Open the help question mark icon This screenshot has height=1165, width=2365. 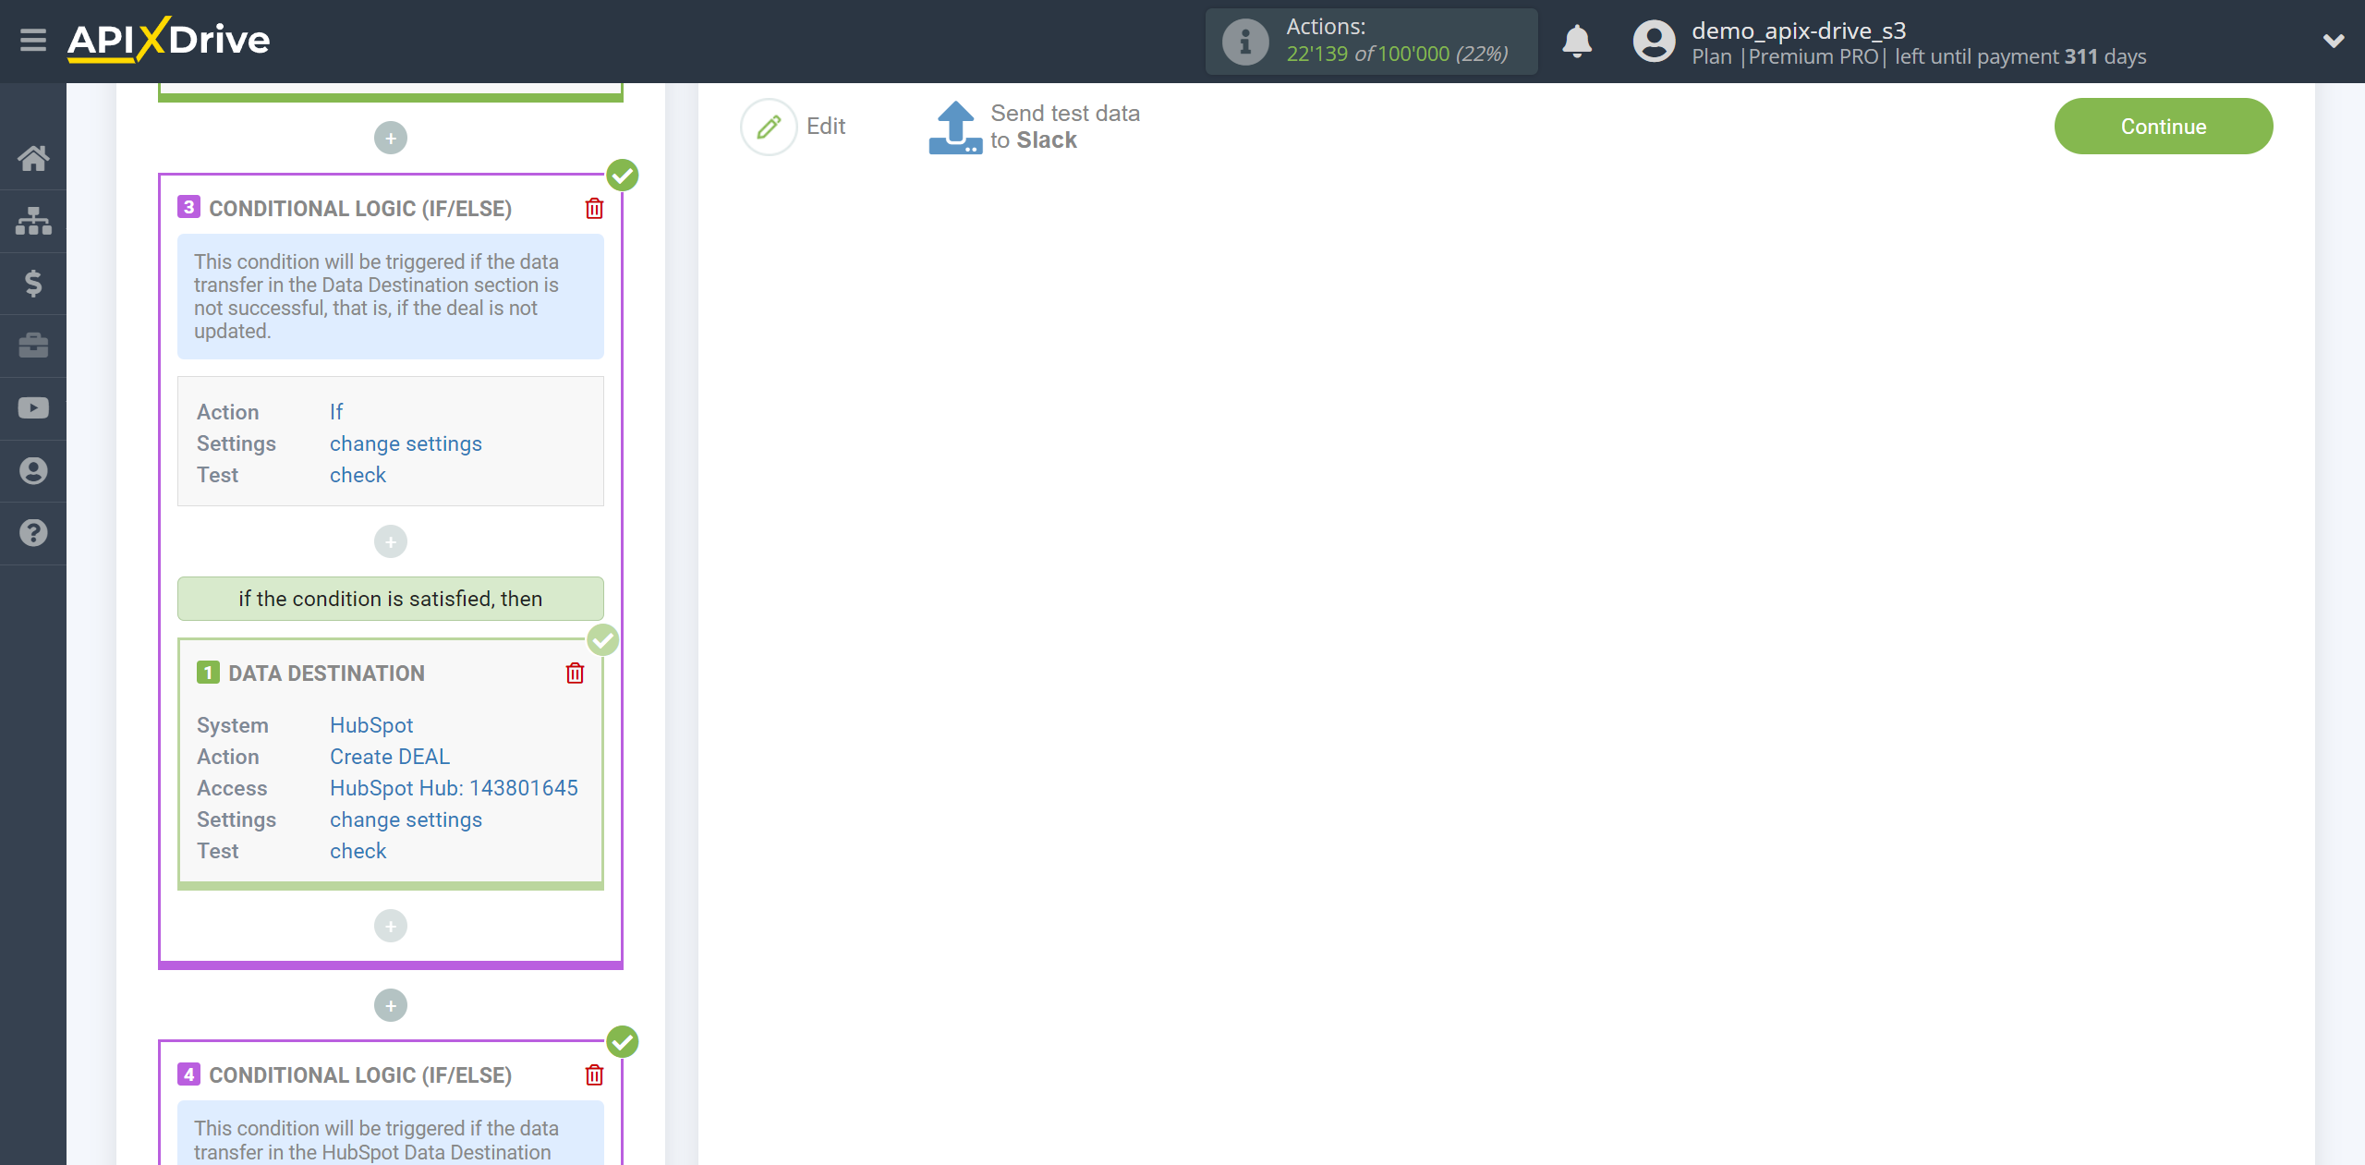coord(33,533)
